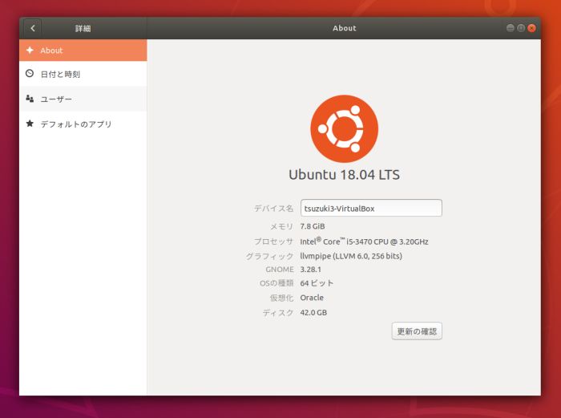Maximize the About window
The image size is (561, 418).
(x=521, y=28)
